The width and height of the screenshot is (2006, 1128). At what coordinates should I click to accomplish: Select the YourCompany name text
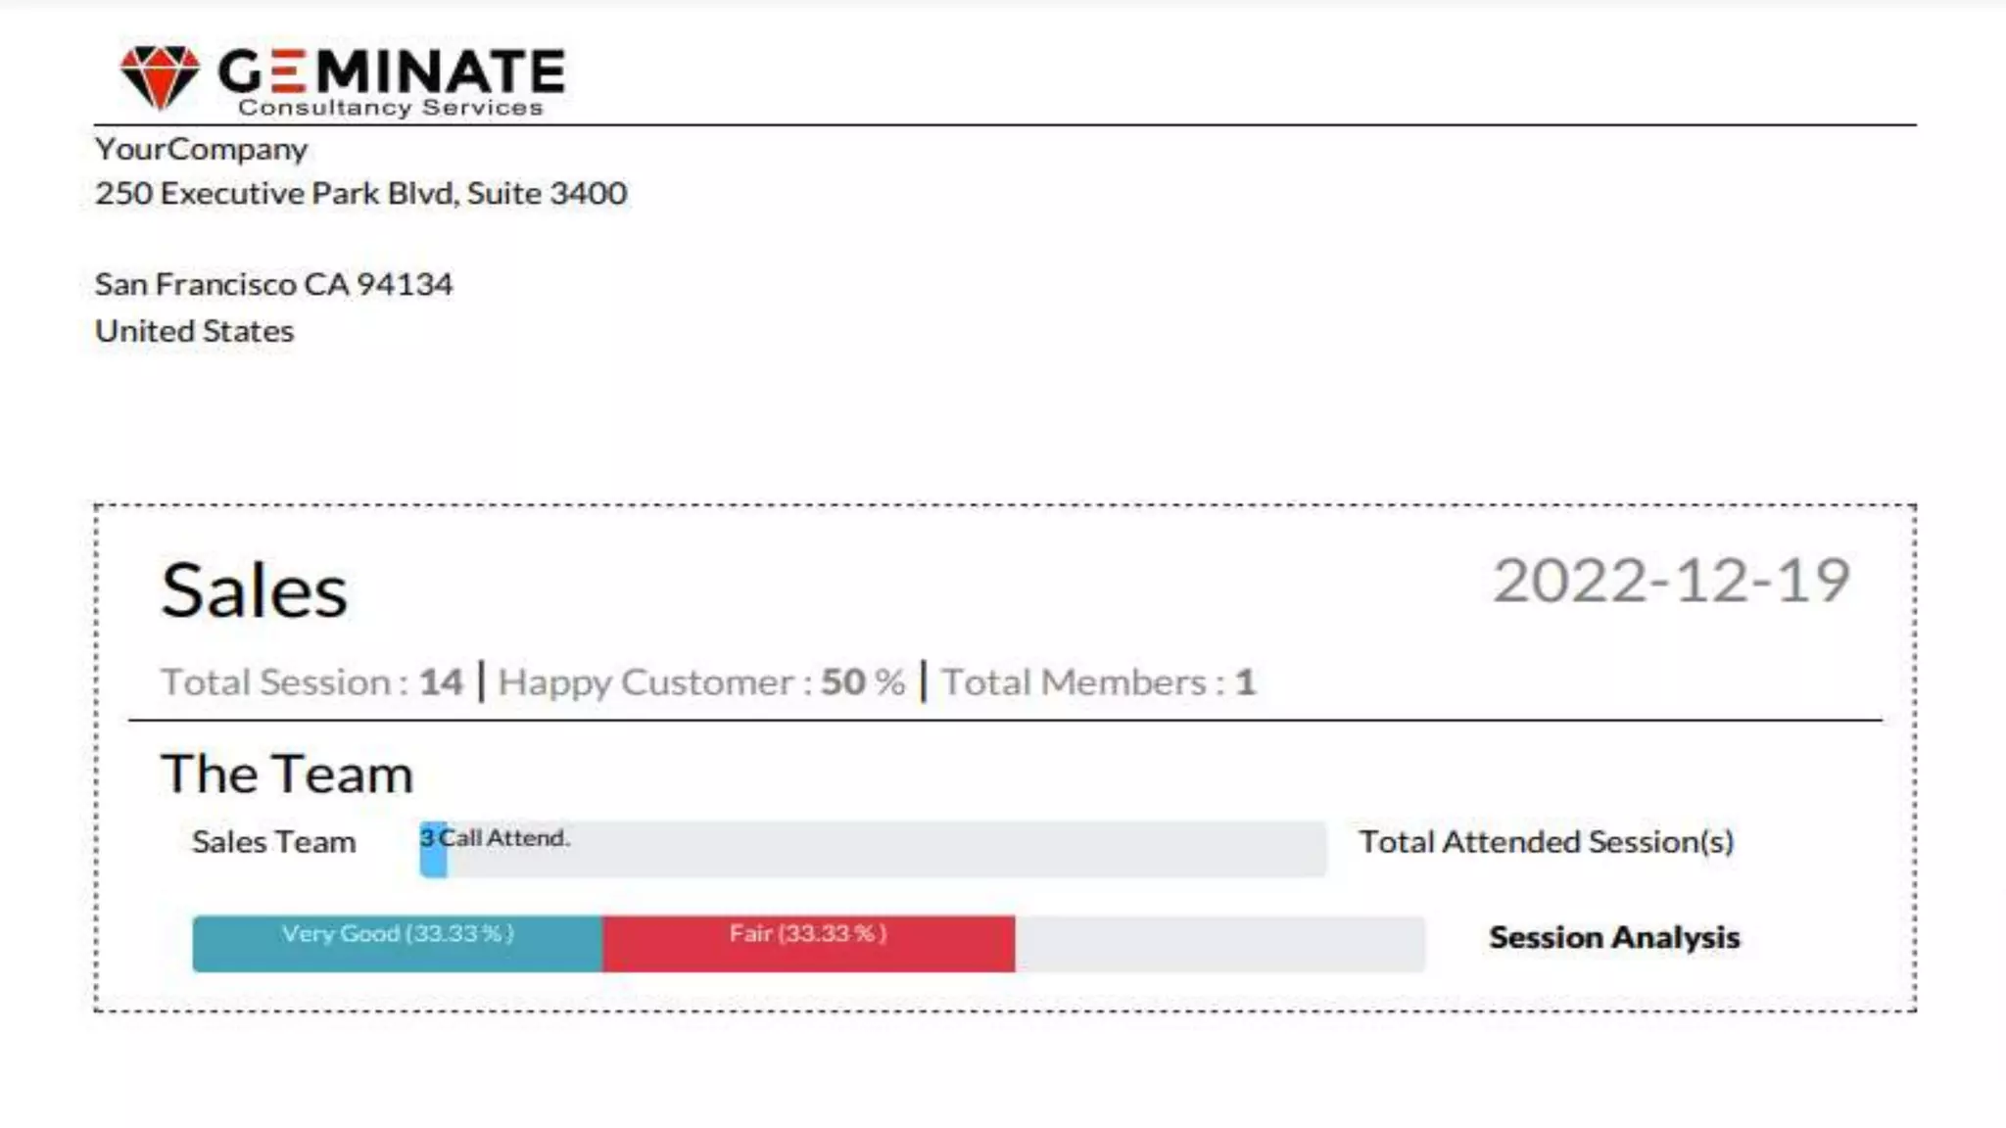pos(201,149)
